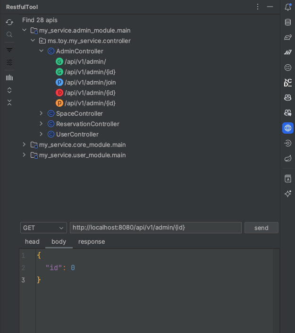Open the Notifications bell icon
Screen dimensions: 295x333
[288, 7]
